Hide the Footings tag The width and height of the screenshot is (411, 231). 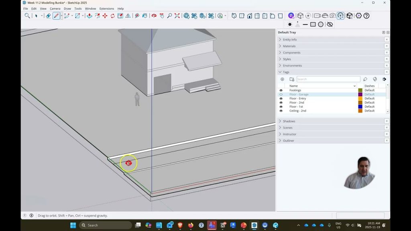pos(281,90)
